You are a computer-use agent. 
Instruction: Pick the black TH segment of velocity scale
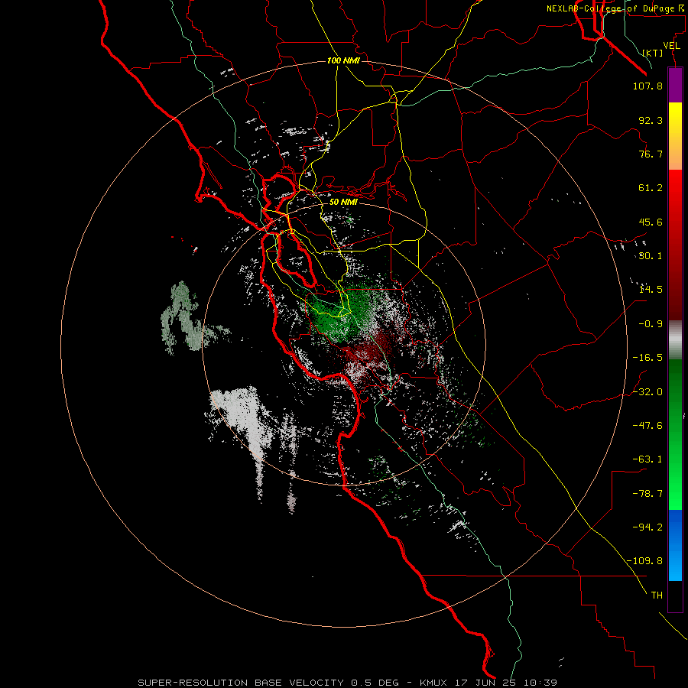point(675,596)
